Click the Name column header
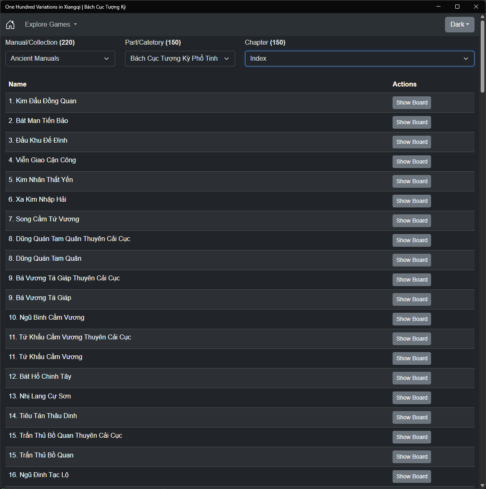The image size is (486, 489). [x=18, y=84]
